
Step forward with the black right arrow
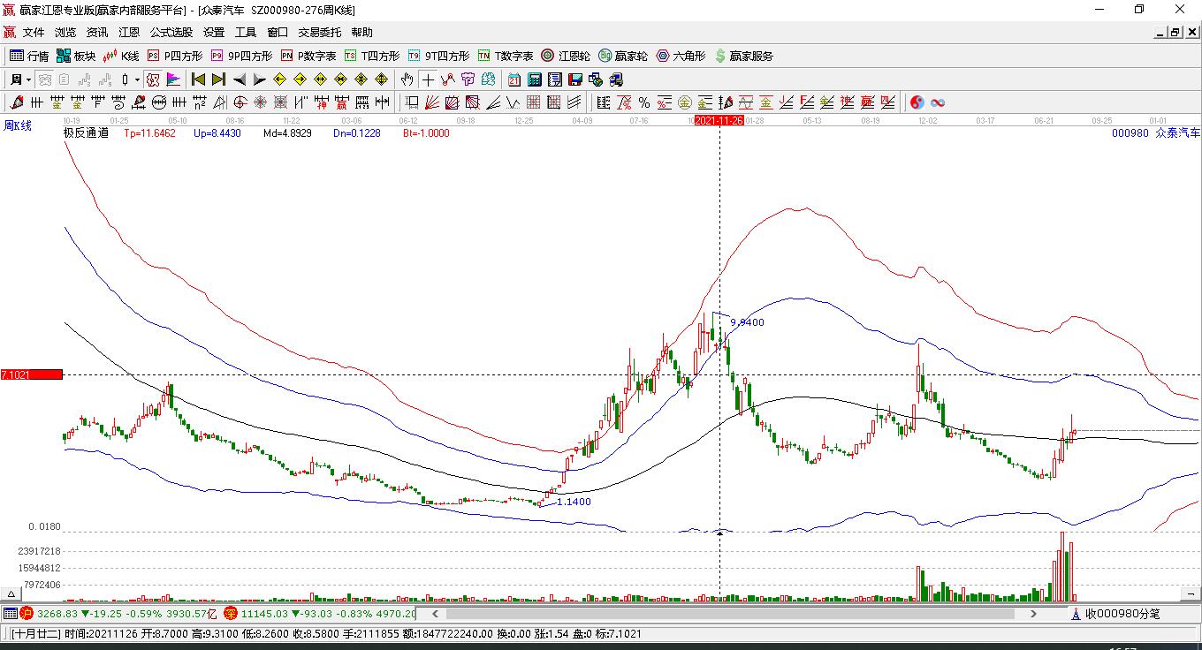pos(259,79)
